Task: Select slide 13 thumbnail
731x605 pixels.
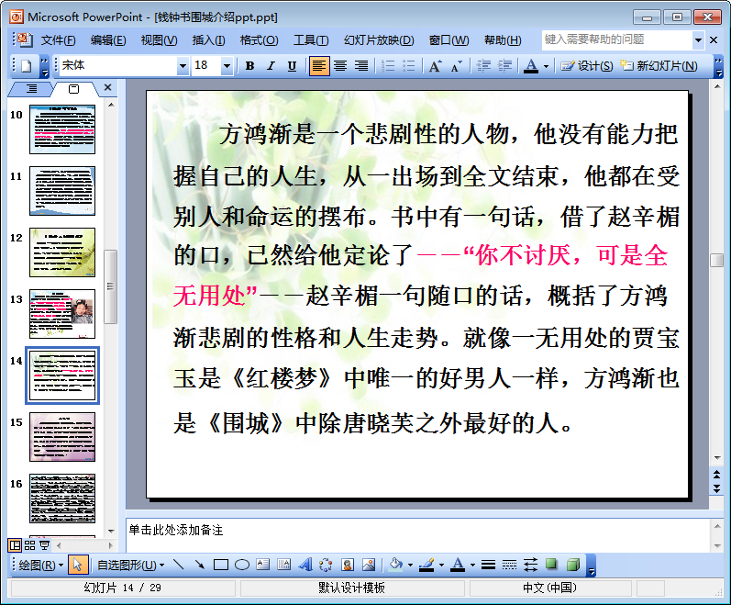Action: click(x=62, y=314)
